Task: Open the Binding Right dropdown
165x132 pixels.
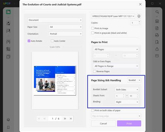Action: pos(127,102)
